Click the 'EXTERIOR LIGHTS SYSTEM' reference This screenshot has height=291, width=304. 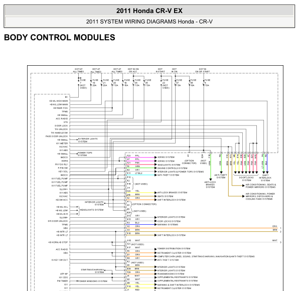[x=88, y=140]
